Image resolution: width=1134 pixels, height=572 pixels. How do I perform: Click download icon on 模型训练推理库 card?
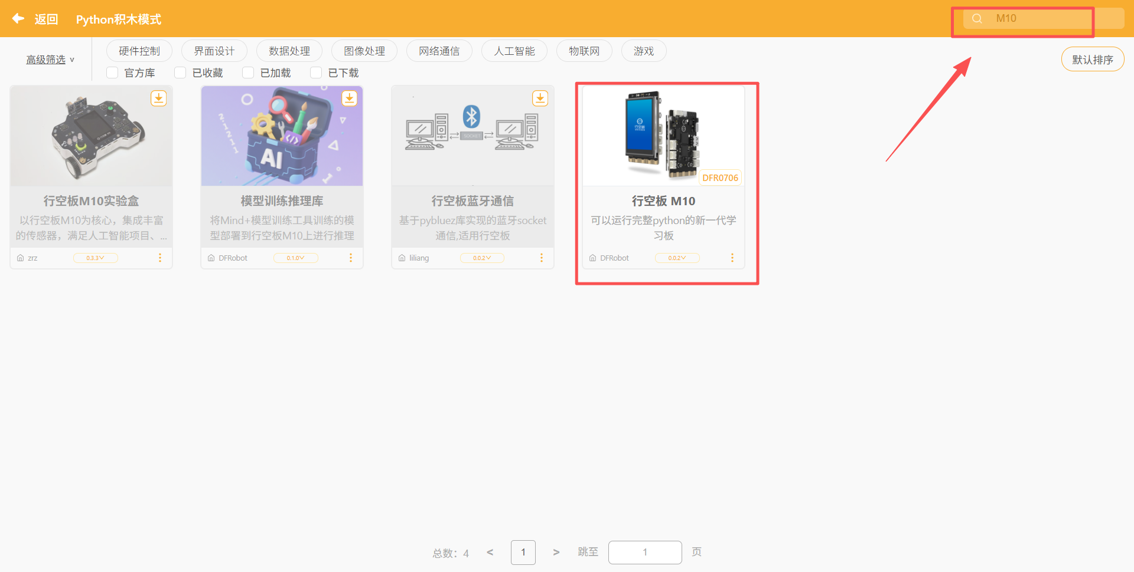pyautogui.click(x=349, y=98)
